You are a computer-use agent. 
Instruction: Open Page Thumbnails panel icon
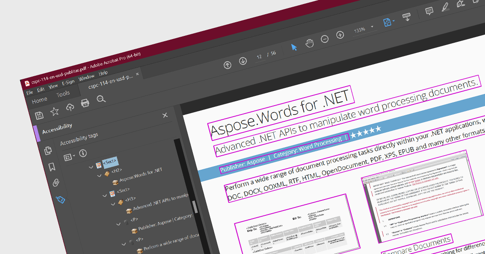coord(48,151)
